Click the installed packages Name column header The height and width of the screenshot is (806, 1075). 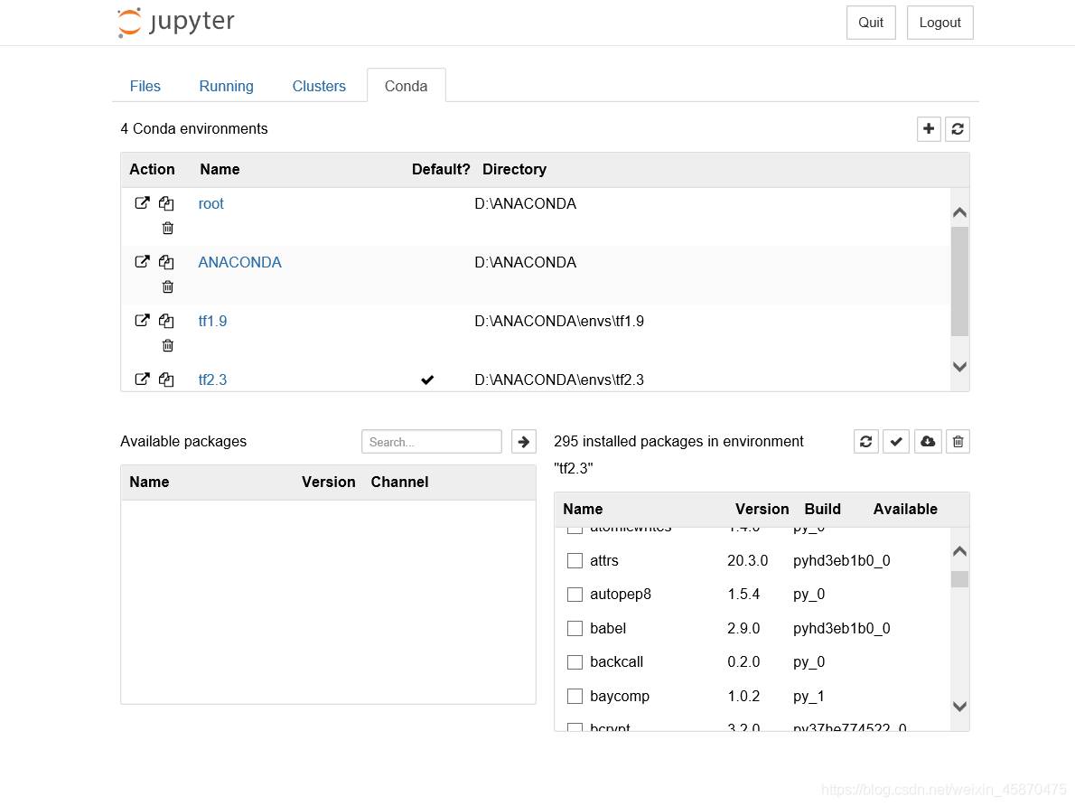point(583,509)
